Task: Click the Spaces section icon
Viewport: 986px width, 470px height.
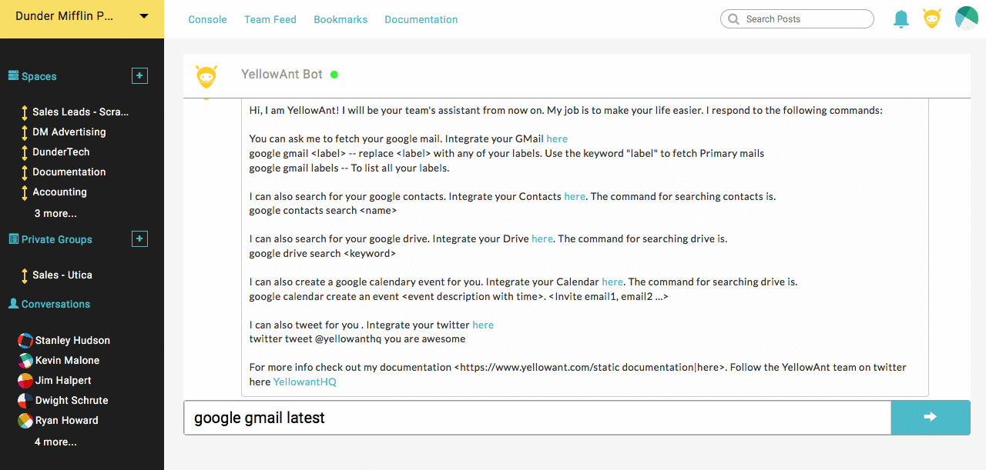Action: (13, 75)
